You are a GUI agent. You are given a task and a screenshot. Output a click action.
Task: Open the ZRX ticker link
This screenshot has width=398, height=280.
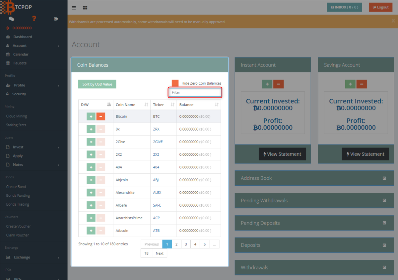[x=156, y=129]
